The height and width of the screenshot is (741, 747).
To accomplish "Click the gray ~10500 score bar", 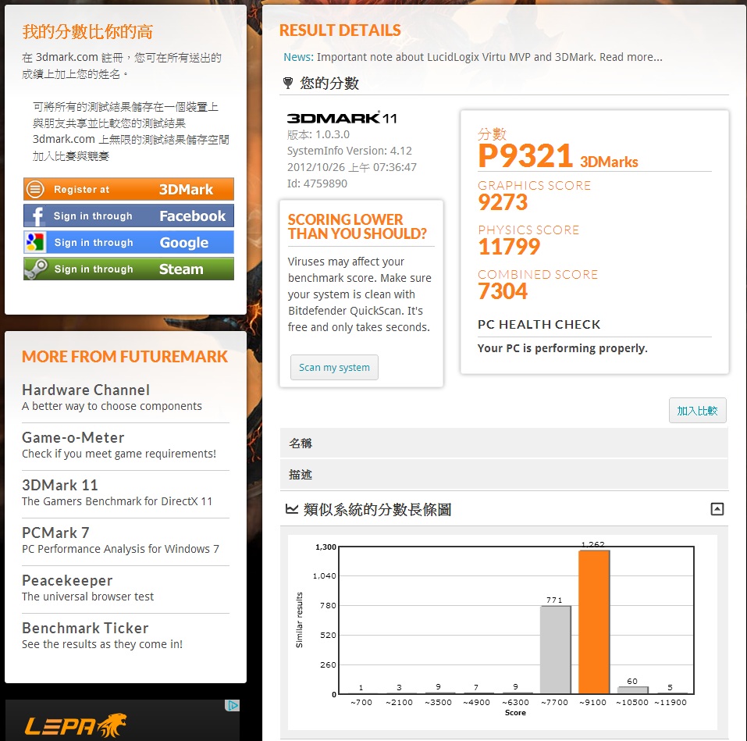I will (633, 690).
